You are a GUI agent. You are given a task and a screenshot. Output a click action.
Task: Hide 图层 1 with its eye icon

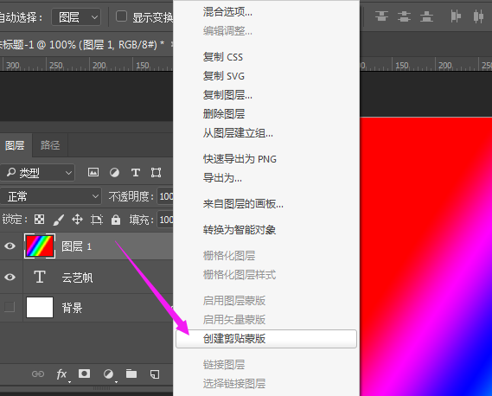click(10, 246)
